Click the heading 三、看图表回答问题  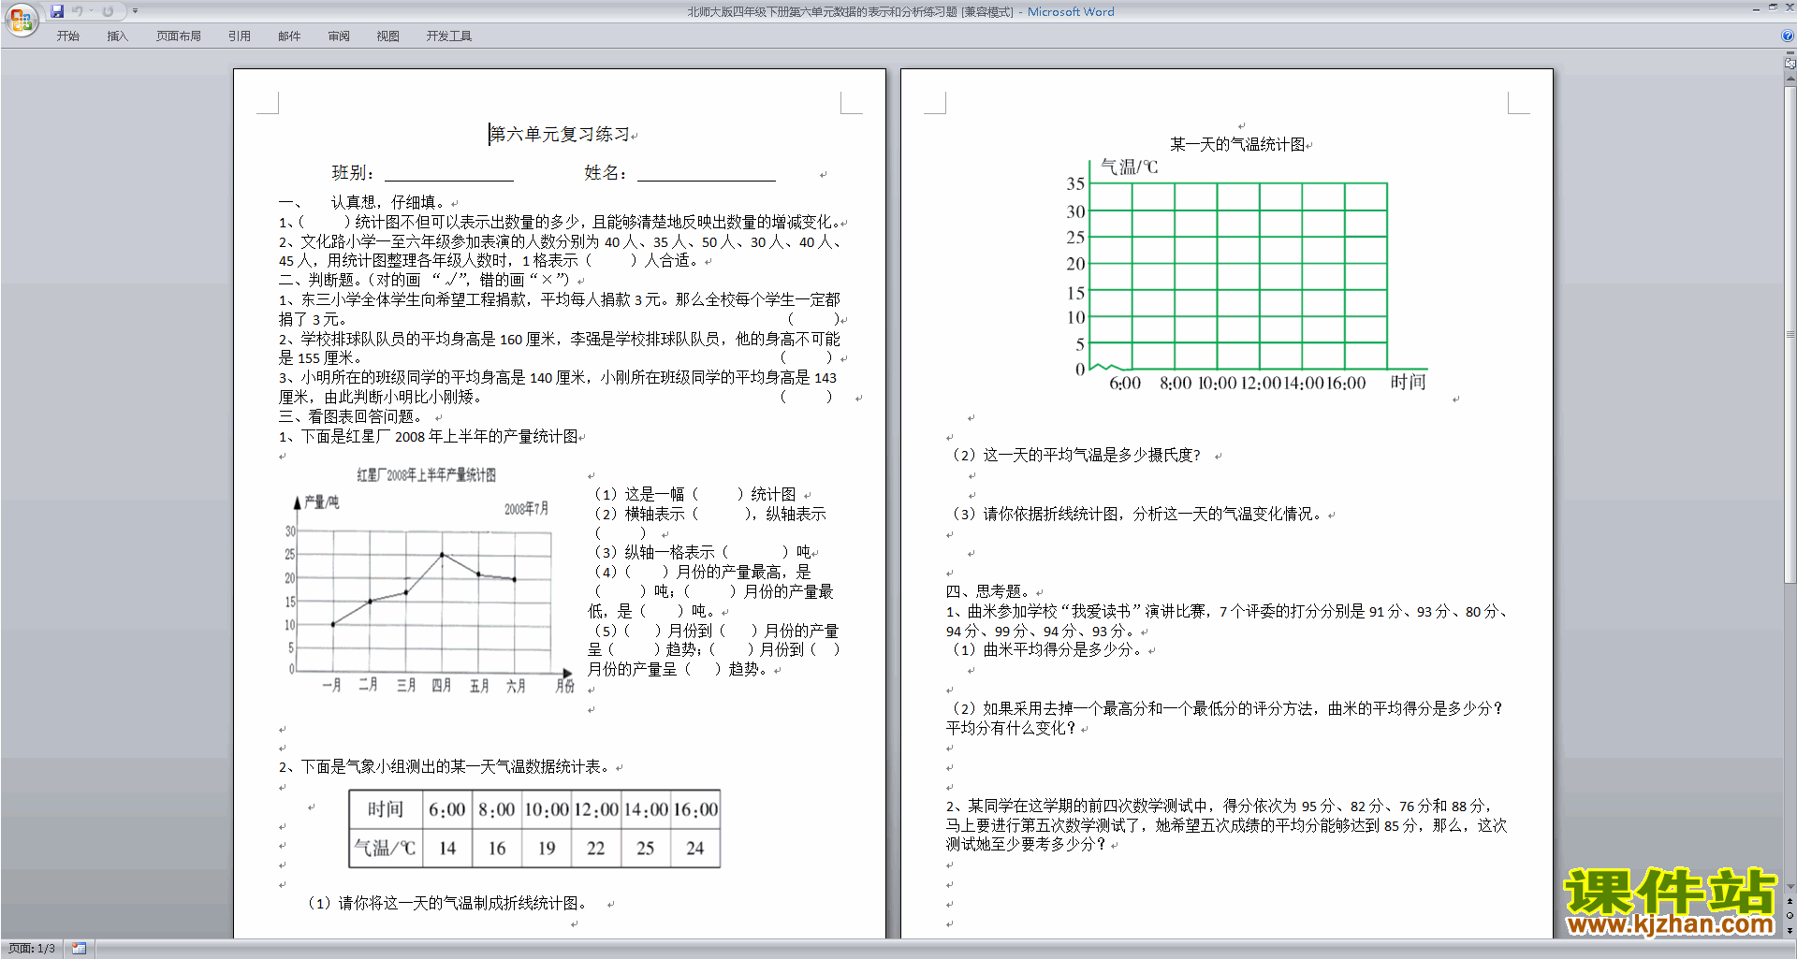pos(350,416)
